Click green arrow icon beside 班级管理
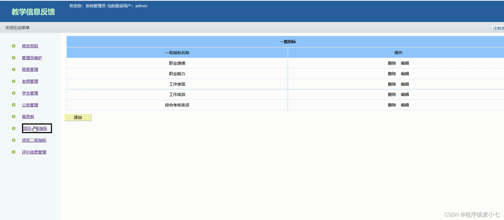Viewport: 504px width, 220px height. point(14,70)
